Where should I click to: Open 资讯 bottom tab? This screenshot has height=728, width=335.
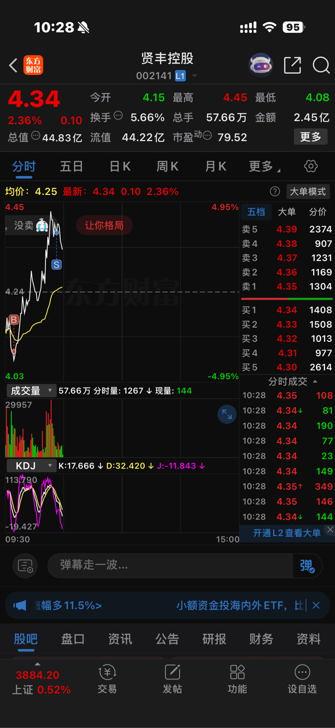[120, 639]
